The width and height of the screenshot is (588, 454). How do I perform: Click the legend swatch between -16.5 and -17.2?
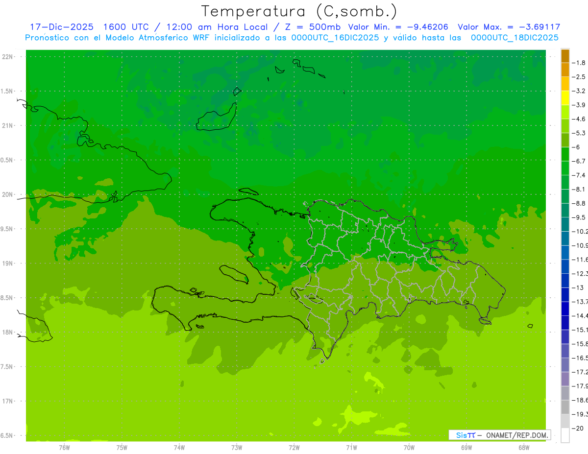pyautogui.click(x=565, y=365)
